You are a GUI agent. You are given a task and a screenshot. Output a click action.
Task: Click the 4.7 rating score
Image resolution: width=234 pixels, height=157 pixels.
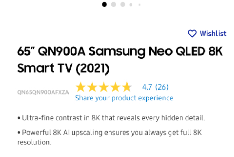147,87
